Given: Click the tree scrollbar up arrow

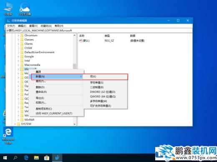Looking at the screenshot, I should pyautogui.click(x=75, y=35).
